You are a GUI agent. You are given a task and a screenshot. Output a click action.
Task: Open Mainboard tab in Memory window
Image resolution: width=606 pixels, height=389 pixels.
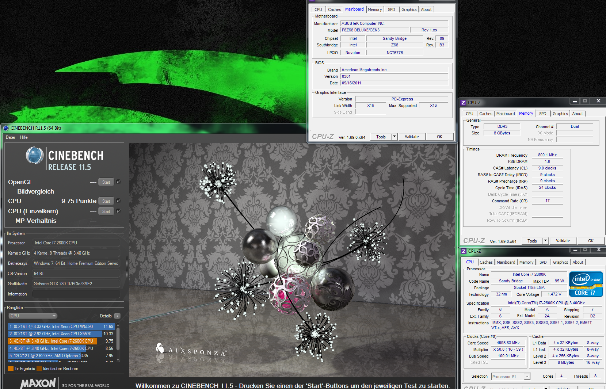coord(506,114)
